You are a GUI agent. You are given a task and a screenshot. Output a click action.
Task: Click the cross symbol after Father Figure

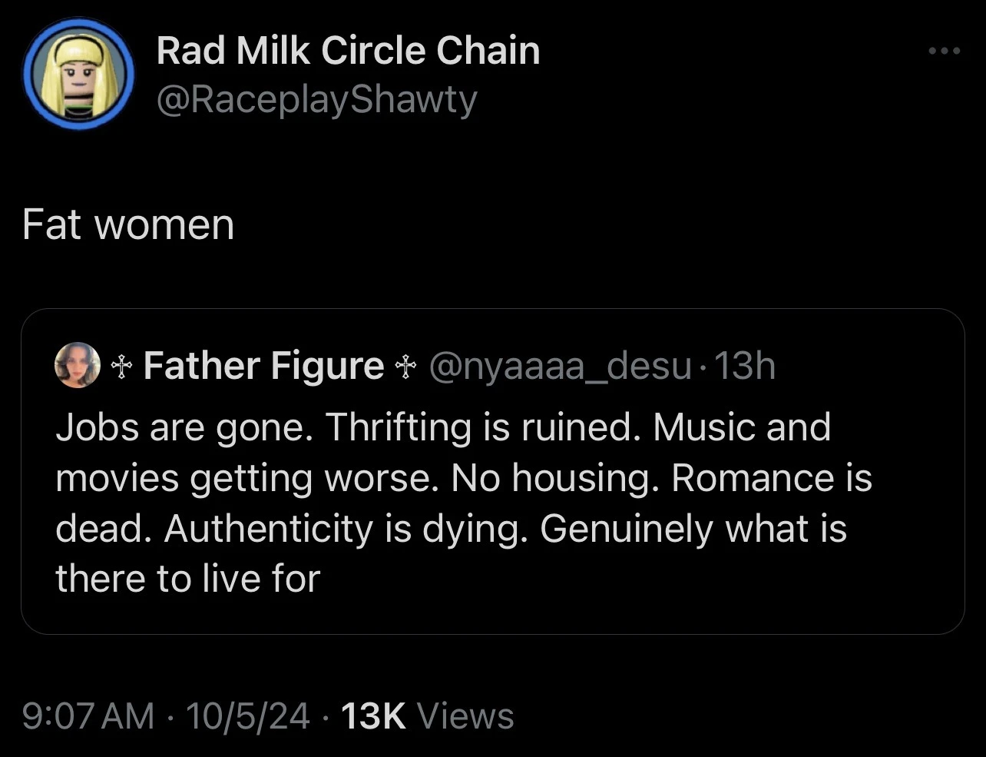click(402, 366)
